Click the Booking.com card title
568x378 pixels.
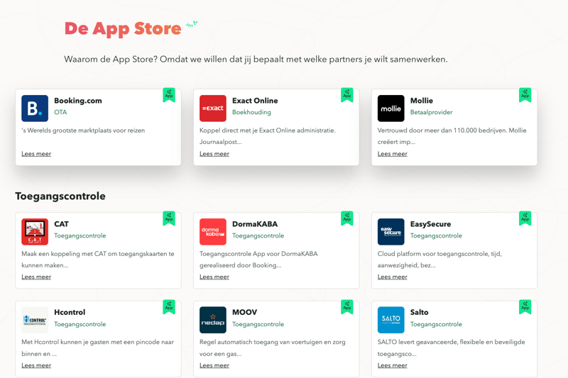point(78,101)
